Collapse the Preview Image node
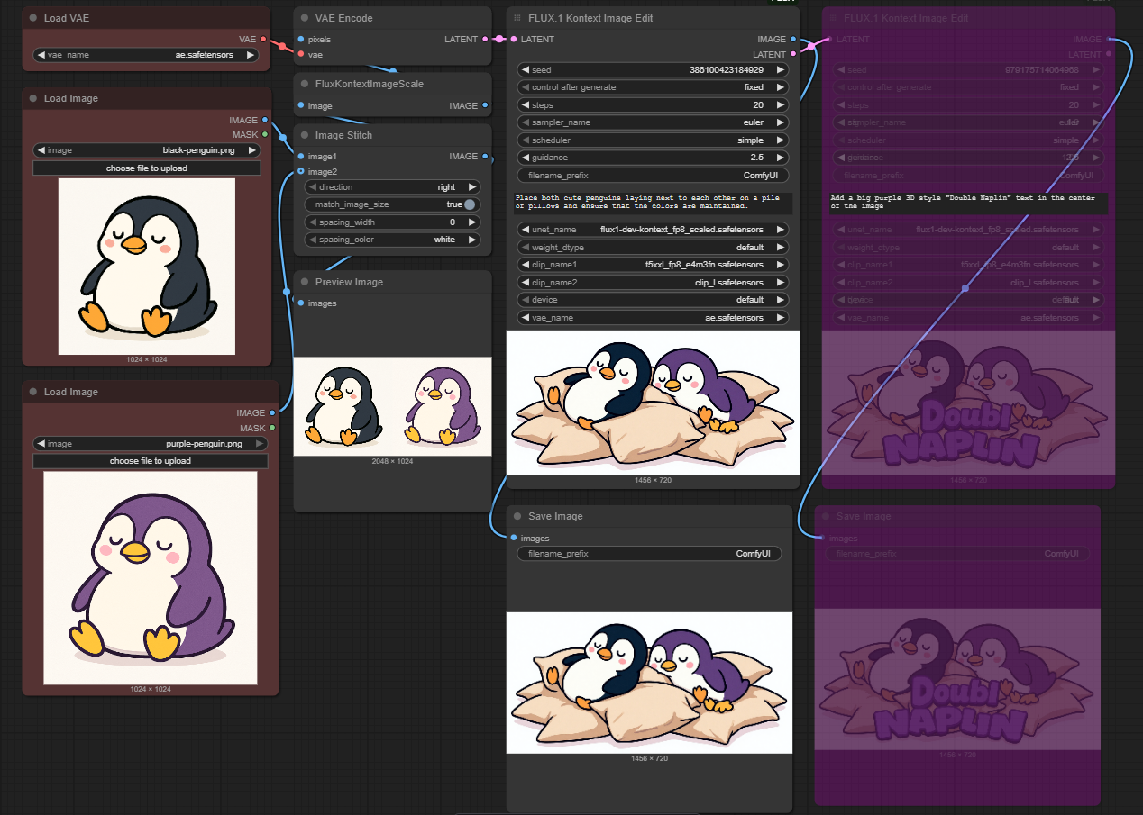Image resolution: width=1143 pixels, height=815 pixels. tap(305, 282)
